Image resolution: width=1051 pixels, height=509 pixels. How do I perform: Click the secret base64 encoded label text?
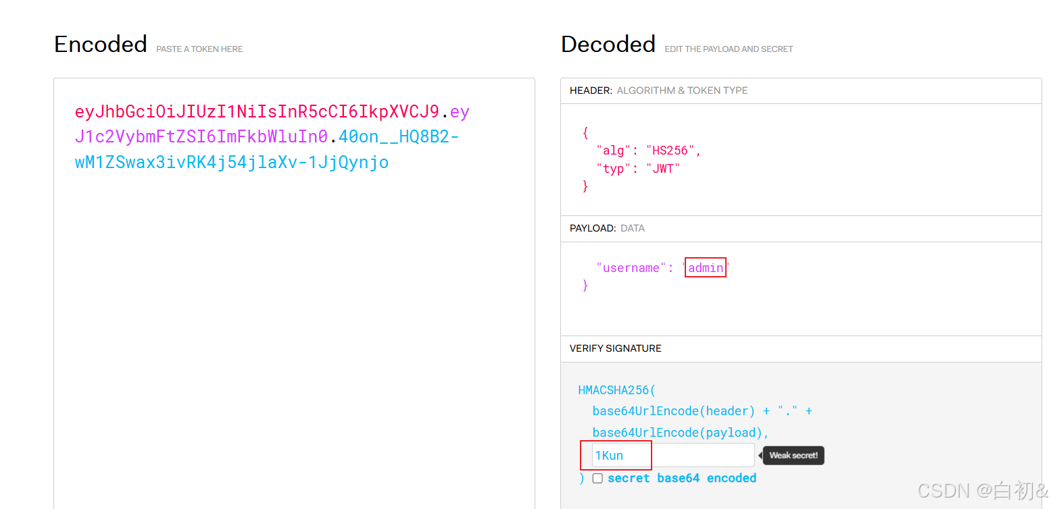(682, 478)
